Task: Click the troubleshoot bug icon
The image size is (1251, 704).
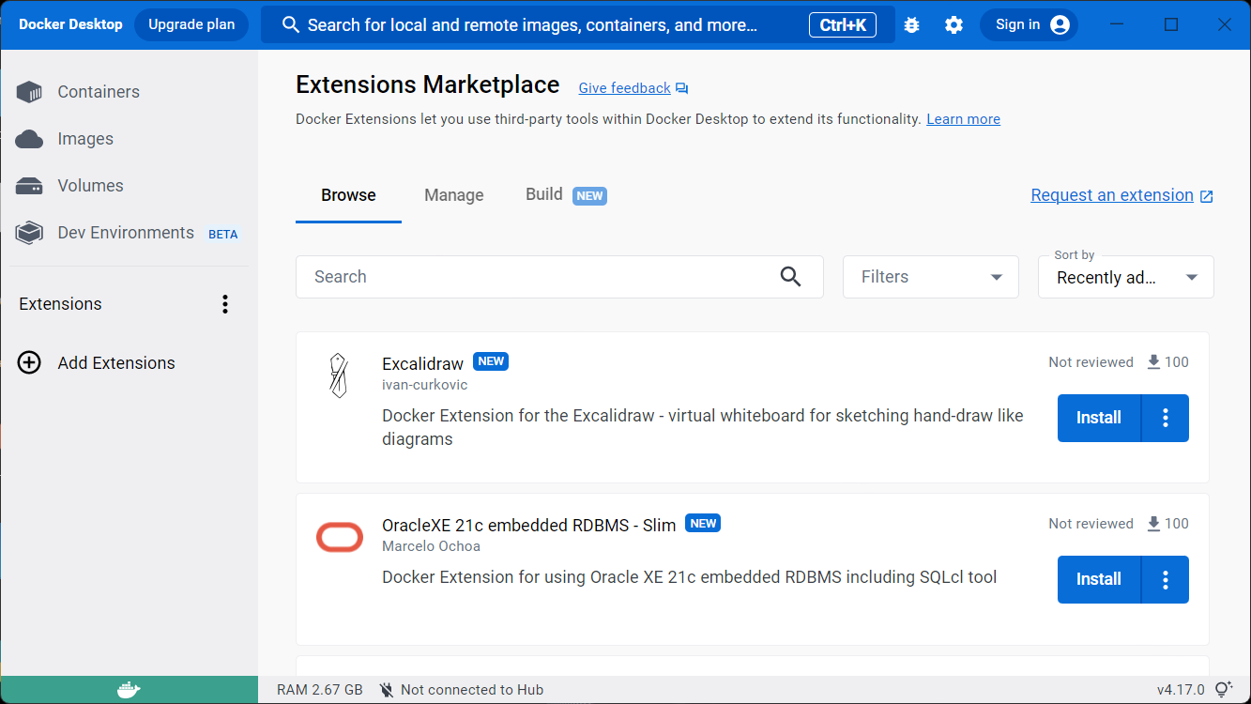Action: click(911, 25)
